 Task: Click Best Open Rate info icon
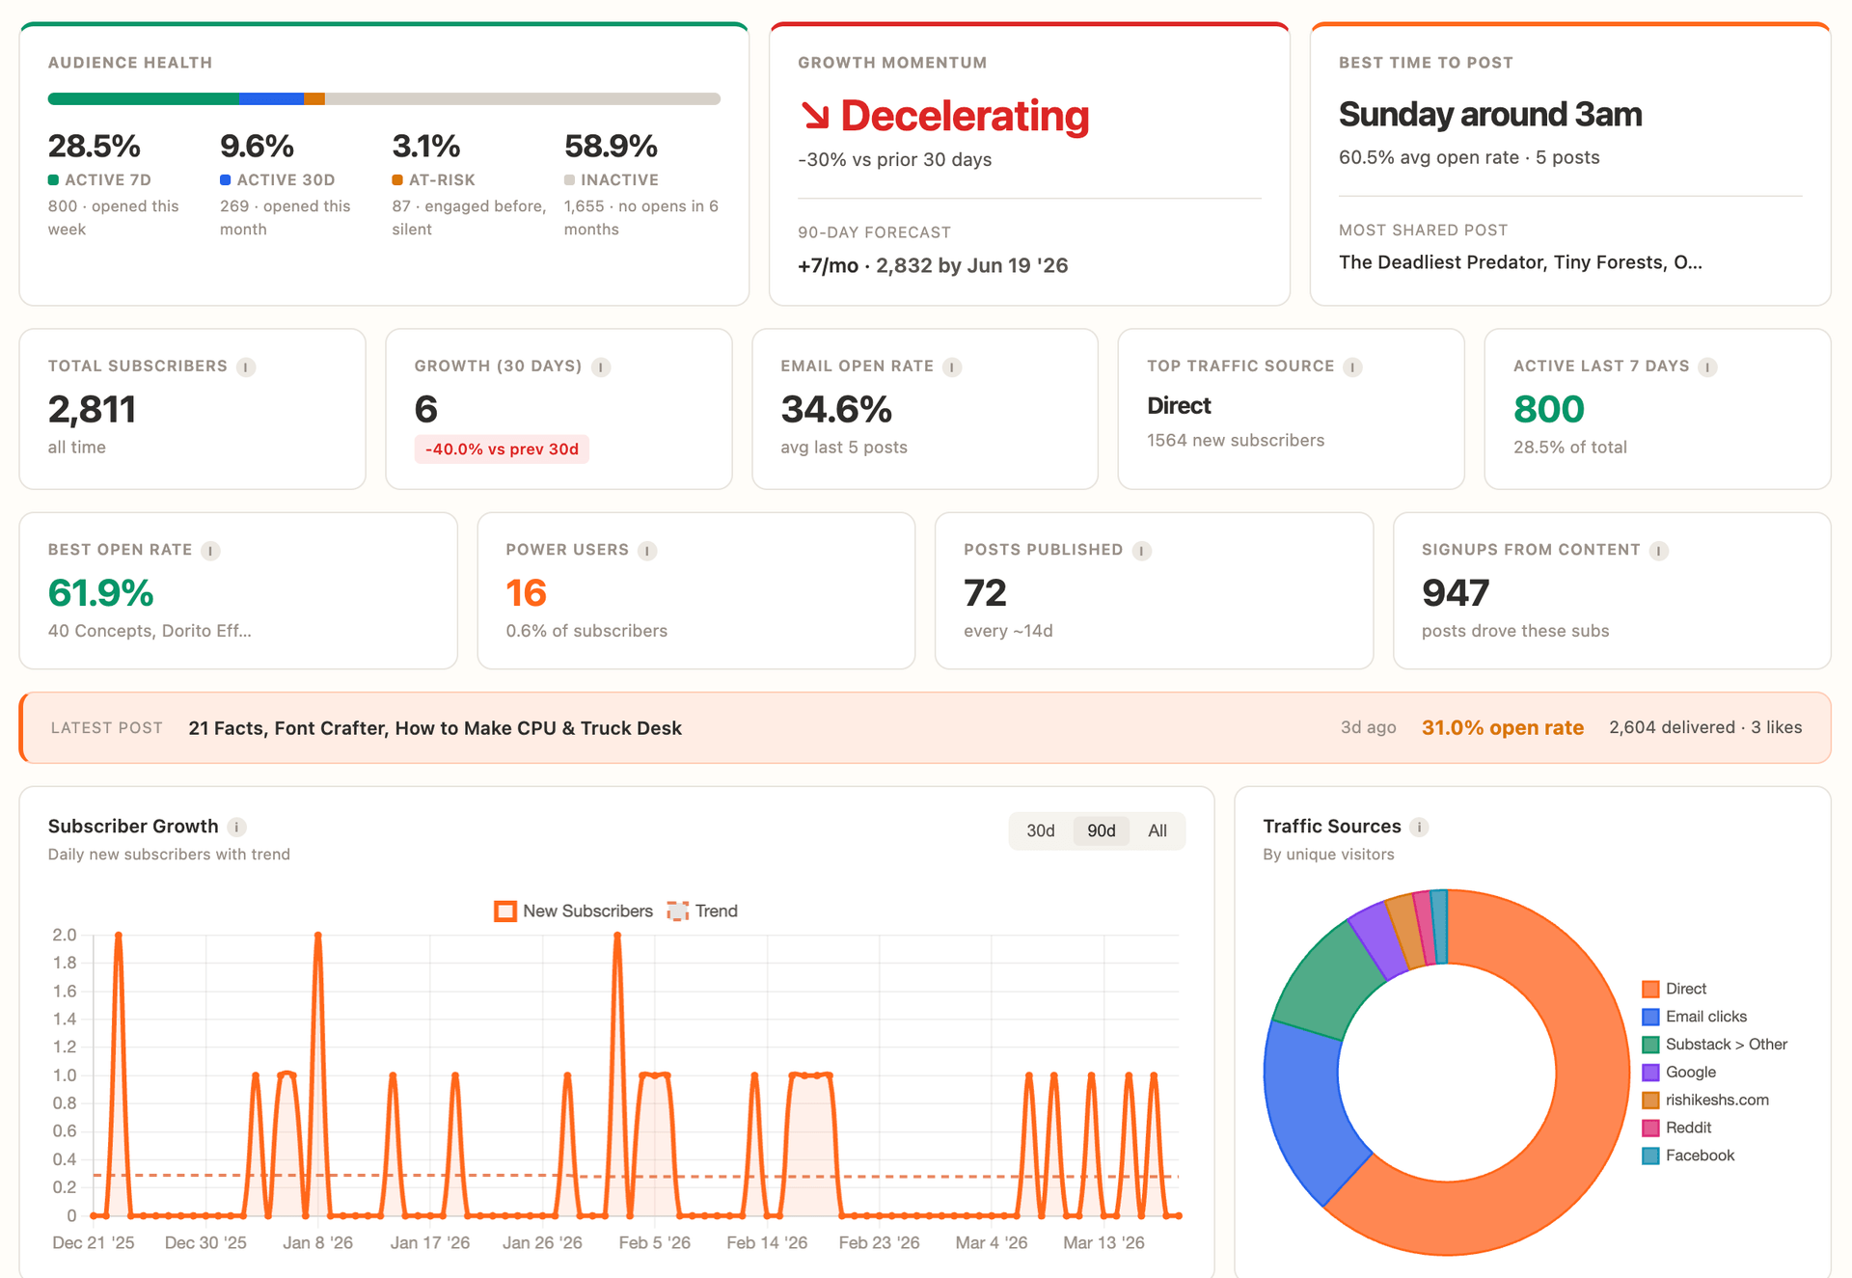click(210, 551)
